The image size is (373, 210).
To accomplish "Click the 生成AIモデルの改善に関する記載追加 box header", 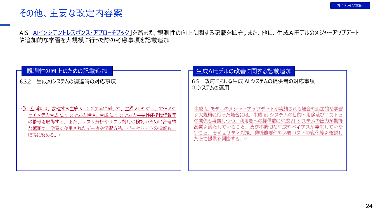I will pyautogui.click(x=244, y=71).
